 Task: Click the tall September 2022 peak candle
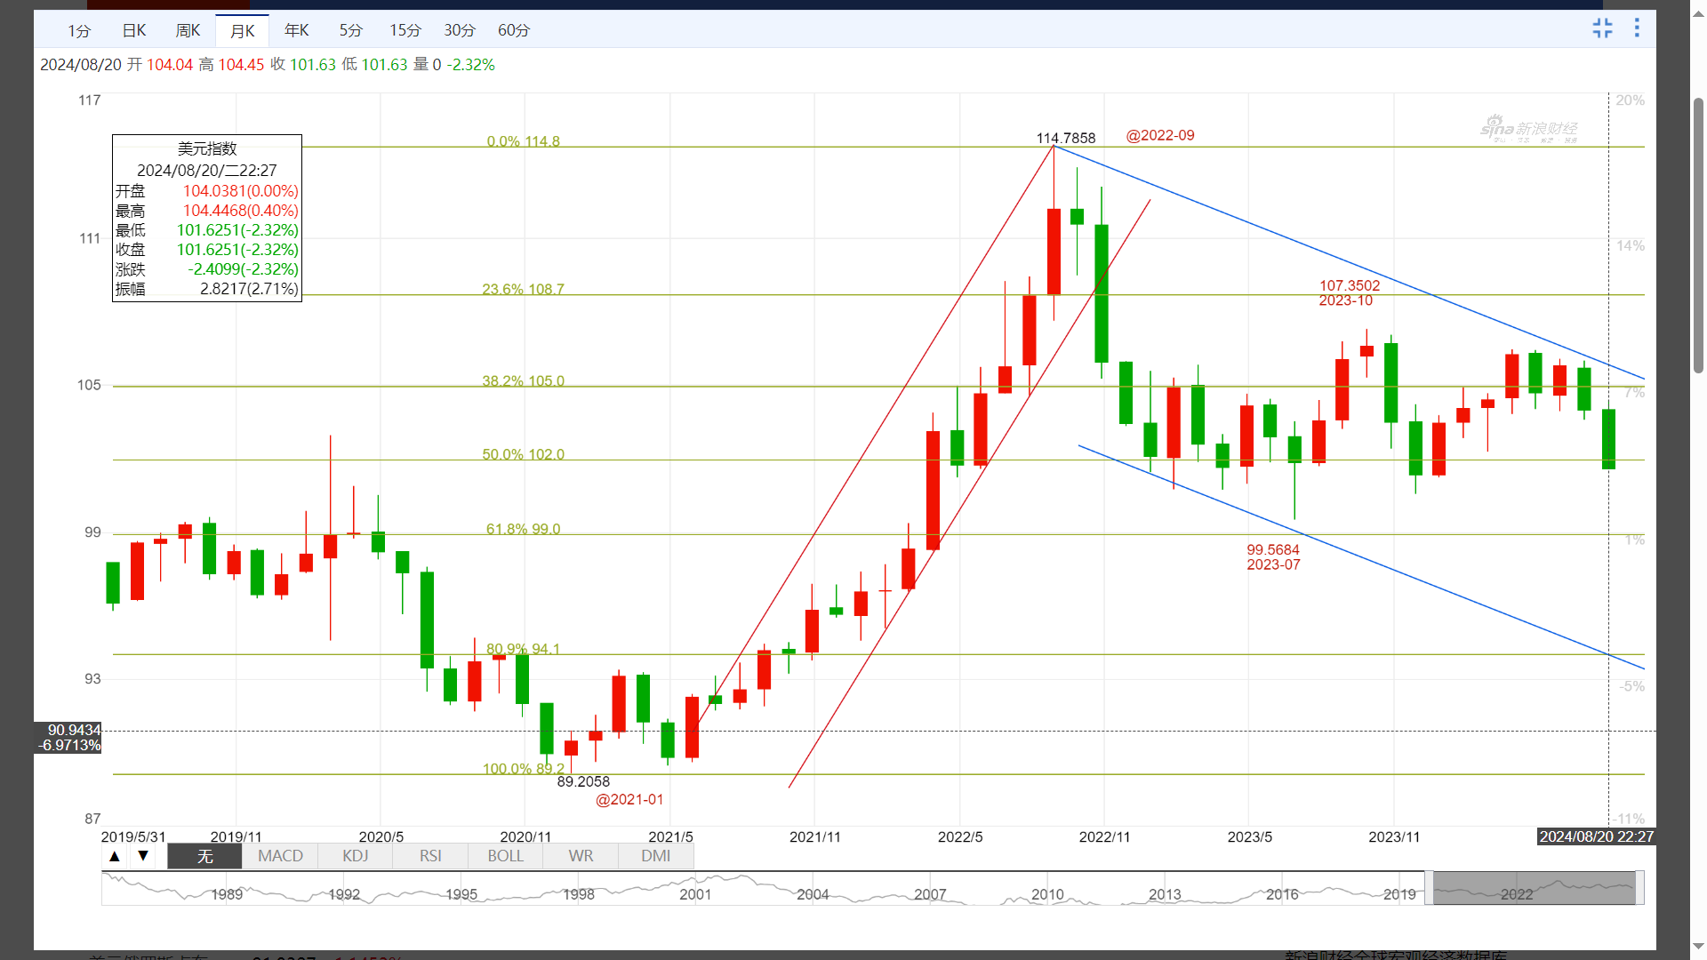click(x=1054, y=252)
